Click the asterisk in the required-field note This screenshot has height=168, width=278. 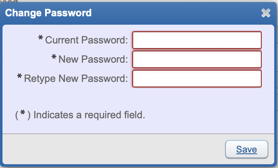point(23,114)
